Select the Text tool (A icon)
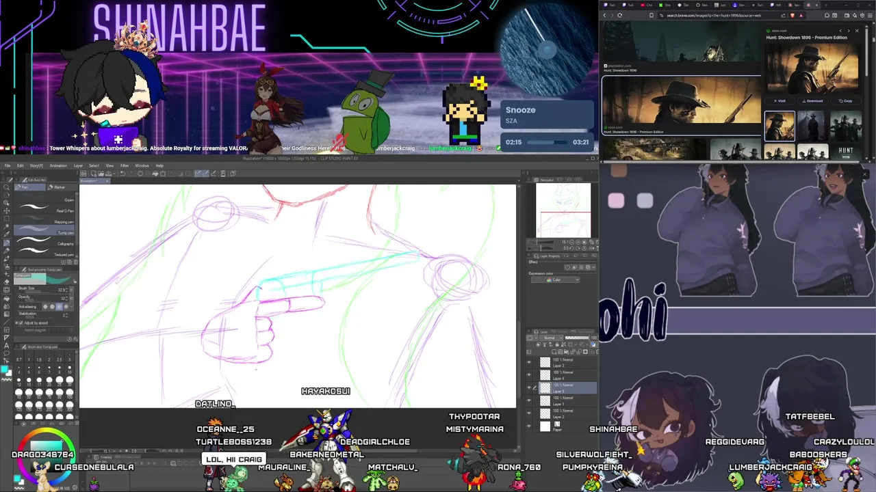 (x=7, y=346)
